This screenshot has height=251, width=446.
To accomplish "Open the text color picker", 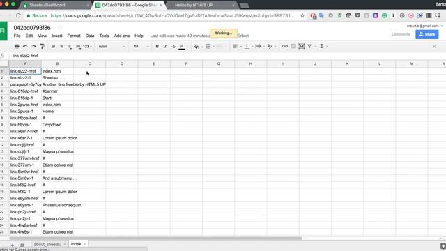I will pyautogui.click(x=182, y=47).
